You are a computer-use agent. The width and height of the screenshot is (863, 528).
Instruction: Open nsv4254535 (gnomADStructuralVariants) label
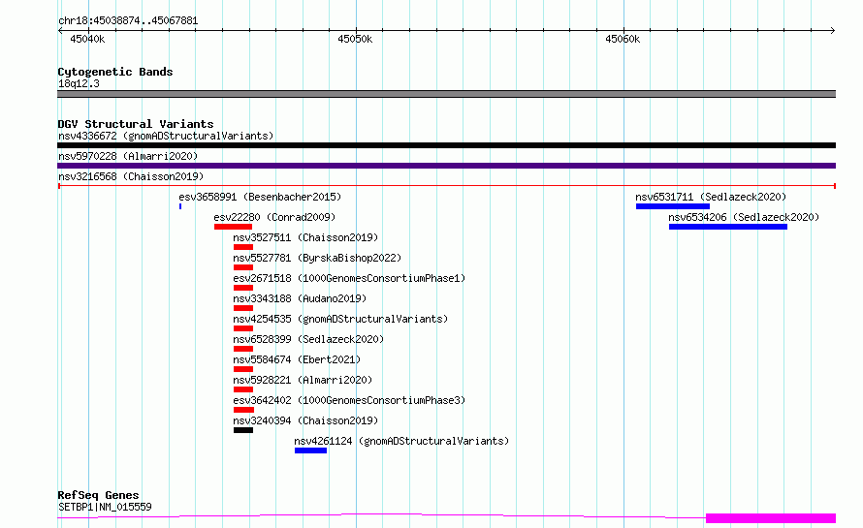pyautogui.click(x=340, y=319)
